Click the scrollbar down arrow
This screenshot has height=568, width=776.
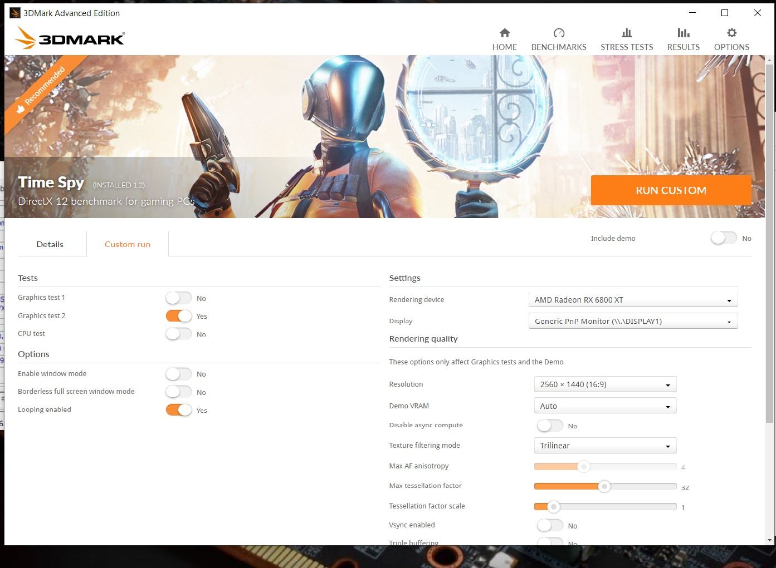coord(770,540)
